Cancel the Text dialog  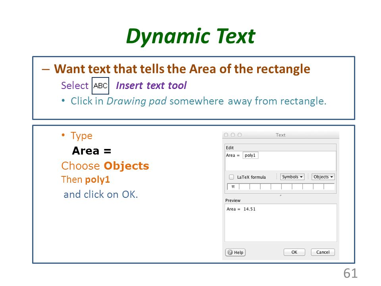tap(323, 252)
